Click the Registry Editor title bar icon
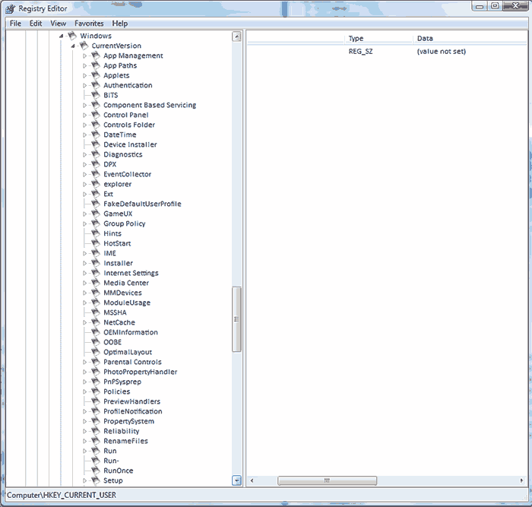 pos(10,9)
